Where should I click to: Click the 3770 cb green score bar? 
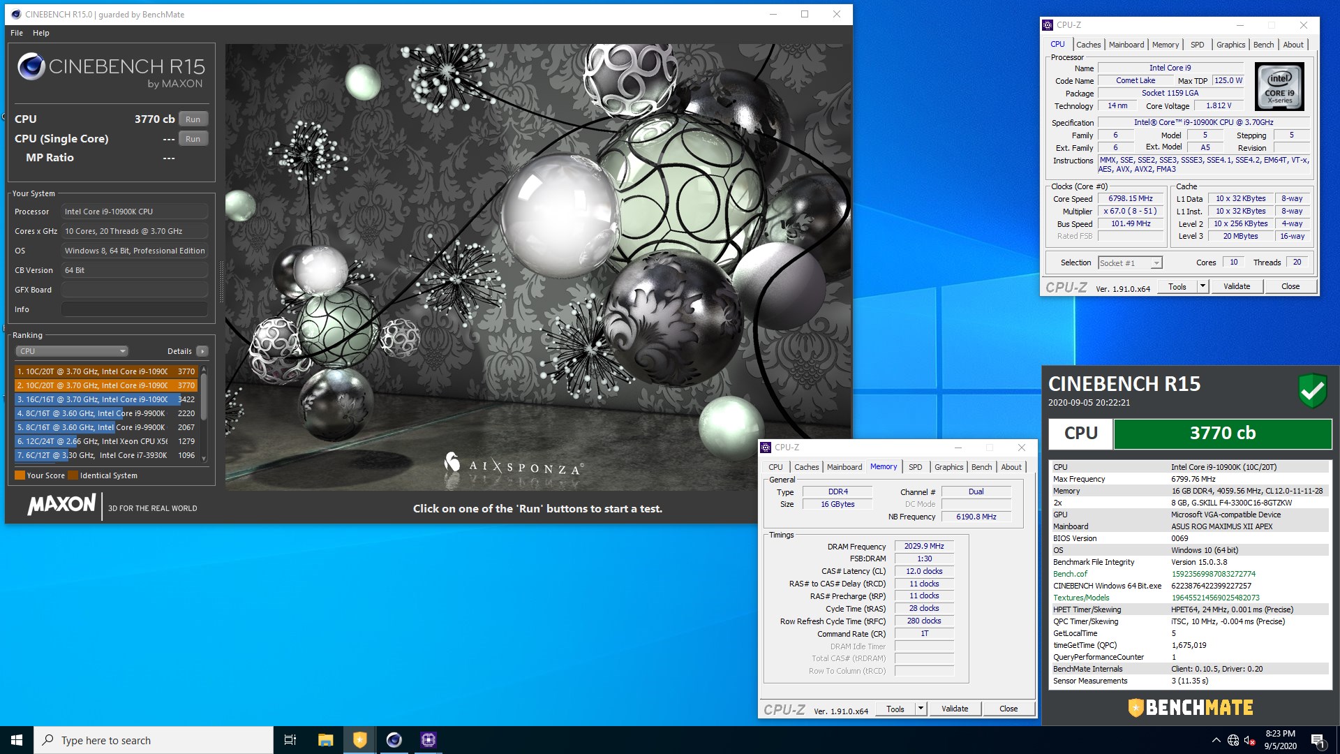(1223, 434)
